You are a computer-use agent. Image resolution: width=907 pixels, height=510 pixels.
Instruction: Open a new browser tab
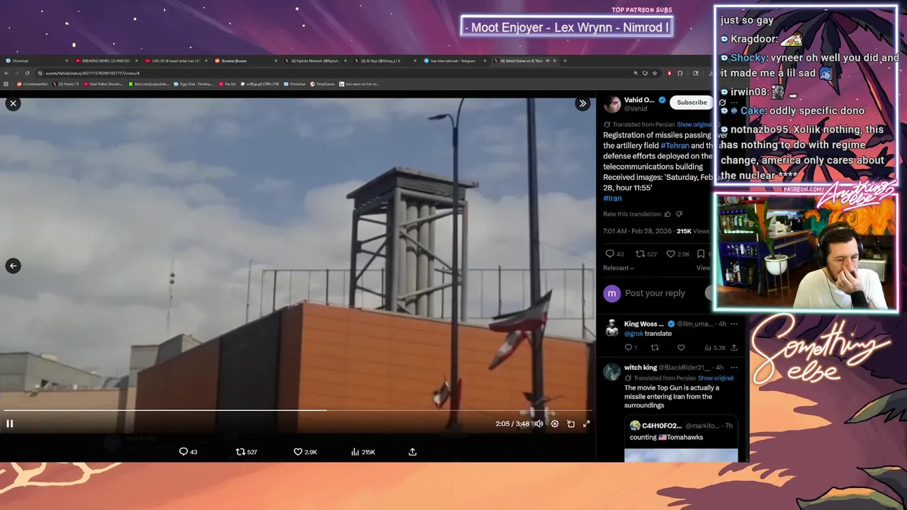click(x=565, y=61)
